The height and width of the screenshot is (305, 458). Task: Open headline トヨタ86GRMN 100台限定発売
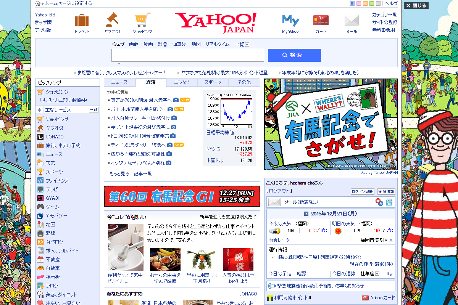click(140, 136)
